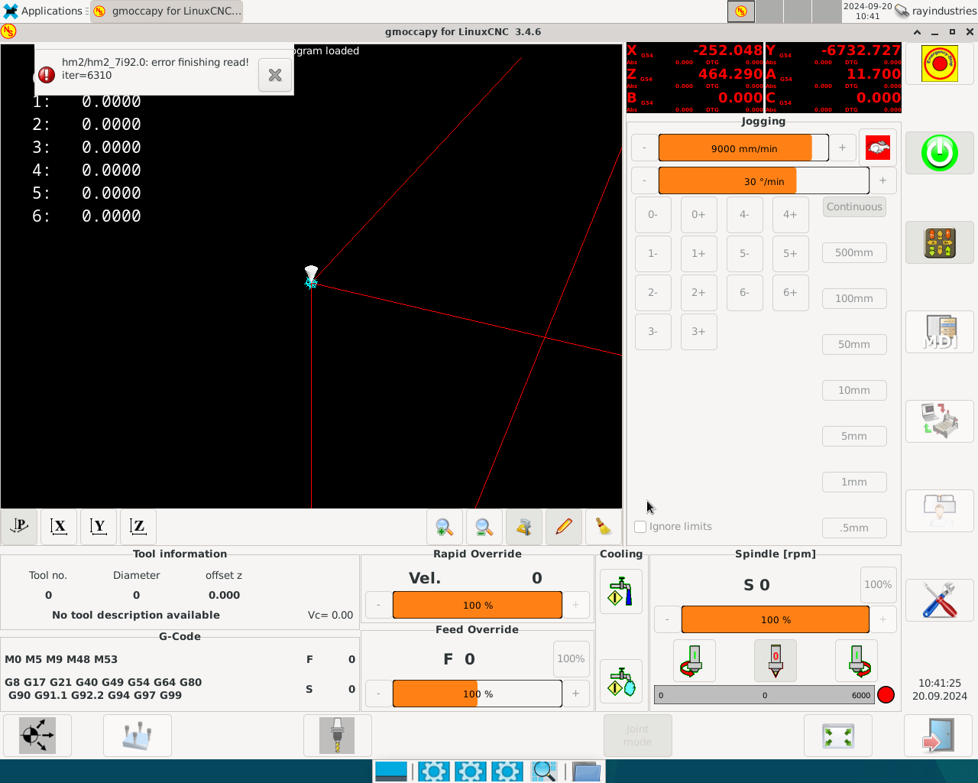
Task: Toggle tool path pencil icon
Action: click(x=564, y=527)
